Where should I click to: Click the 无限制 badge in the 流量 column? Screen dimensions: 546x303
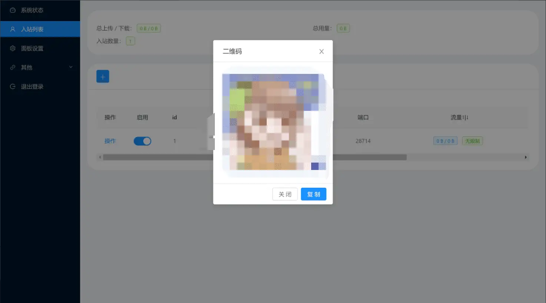pyautogui.click(x=472, y=141)
